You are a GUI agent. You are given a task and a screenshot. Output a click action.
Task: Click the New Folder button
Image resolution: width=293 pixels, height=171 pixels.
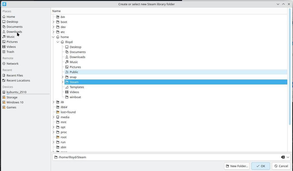(x=237, y=166)
